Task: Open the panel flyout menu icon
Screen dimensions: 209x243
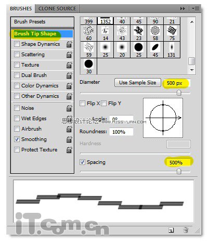Action: pos(195,8)
